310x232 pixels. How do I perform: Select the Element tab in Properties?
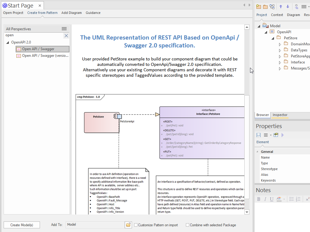pyautogui.click(x=262, y=142)
